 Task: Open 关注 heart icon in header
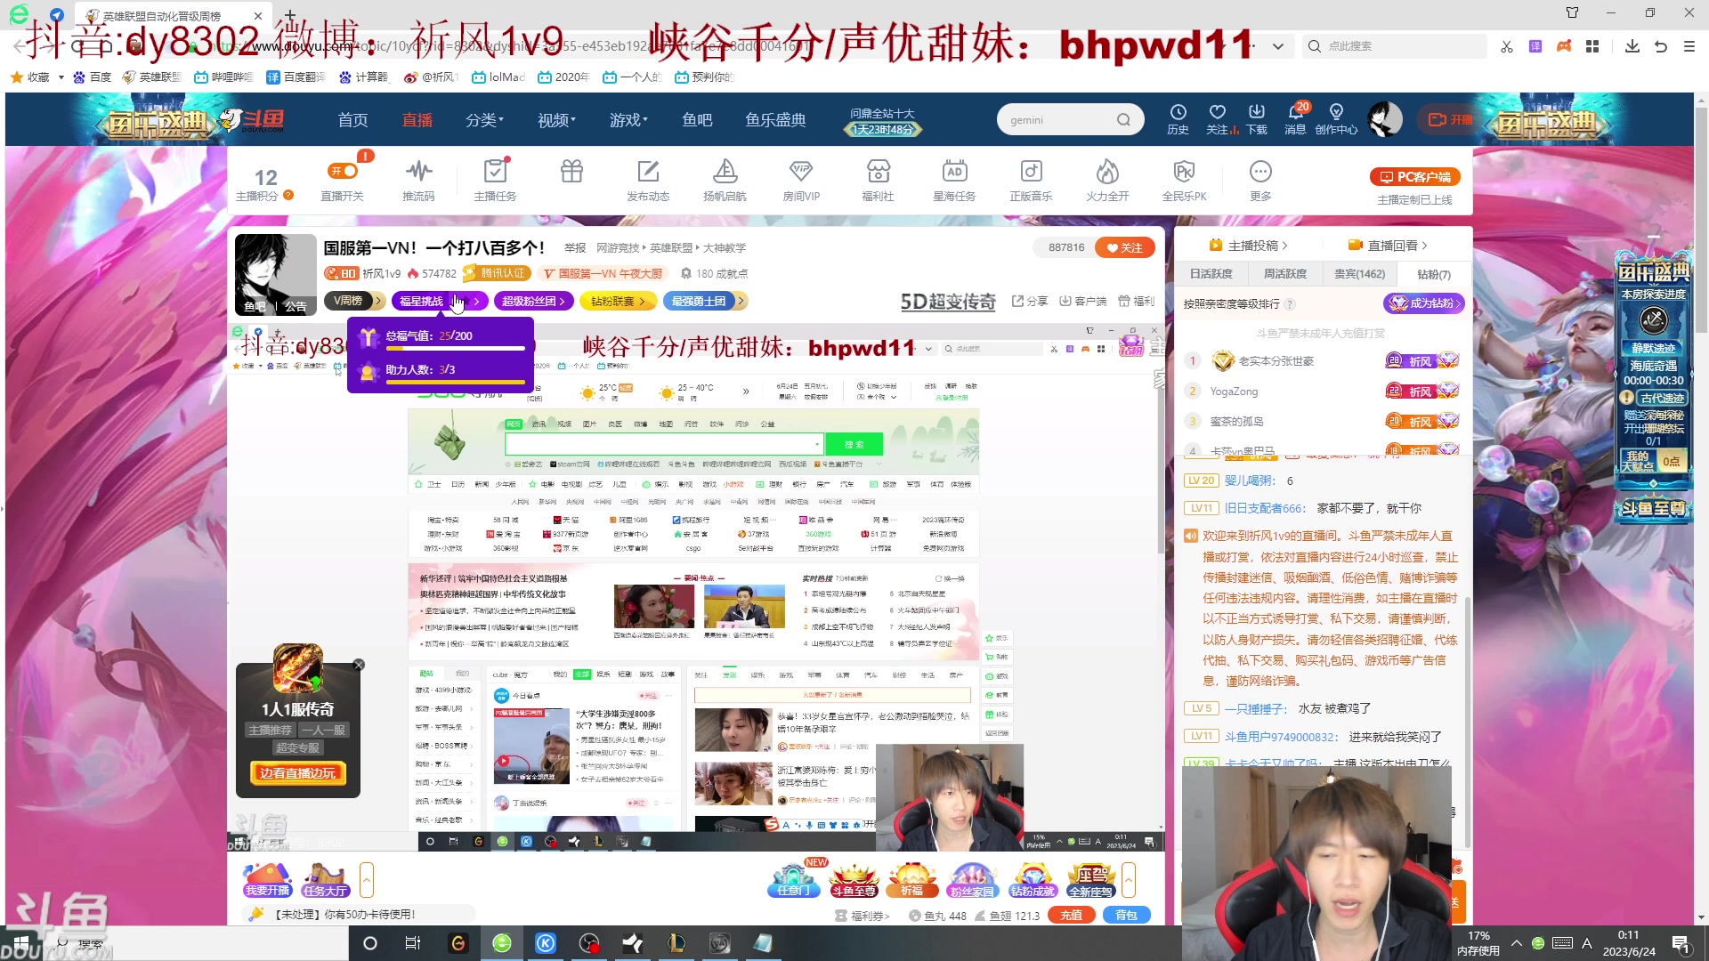tap(1218, 118)
